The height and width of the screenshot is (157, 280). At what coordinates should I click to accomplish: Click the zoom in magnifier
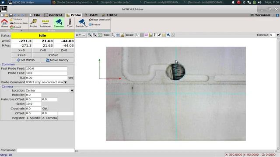pyautogui.click(x=90, y=35)
